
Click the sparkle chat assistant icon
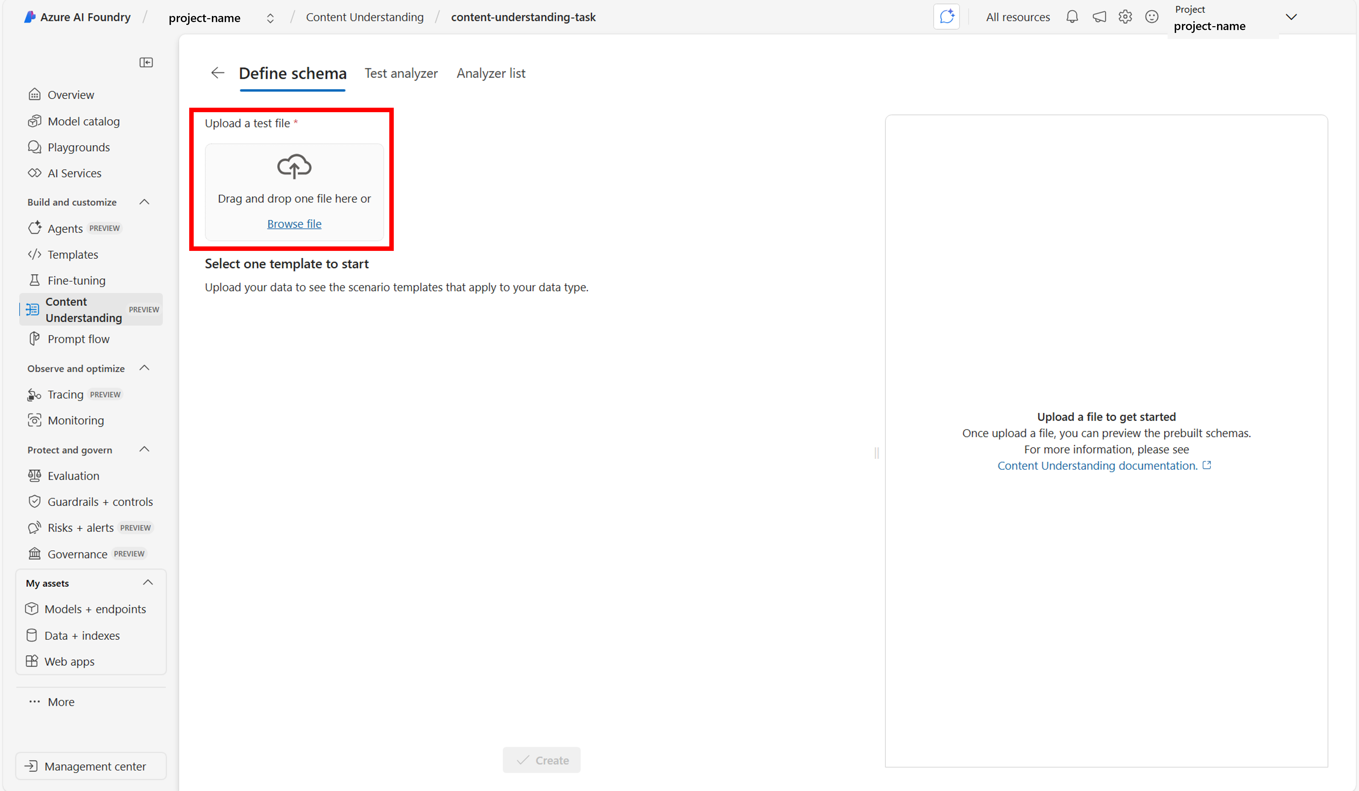point(946,17)
